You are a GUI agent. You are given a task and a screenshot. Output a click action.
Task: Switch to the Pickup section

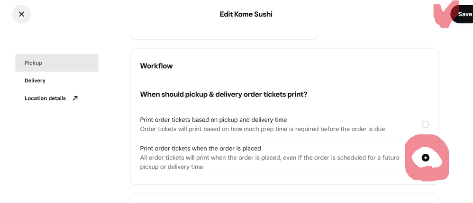coord(57,63)
